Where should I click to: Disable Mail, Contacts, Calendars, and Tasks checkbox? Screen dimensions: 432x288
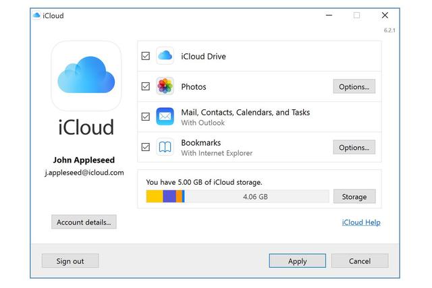(146, 117)
